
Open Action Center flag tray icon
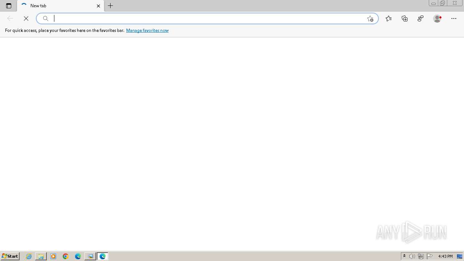coord(430,256)
